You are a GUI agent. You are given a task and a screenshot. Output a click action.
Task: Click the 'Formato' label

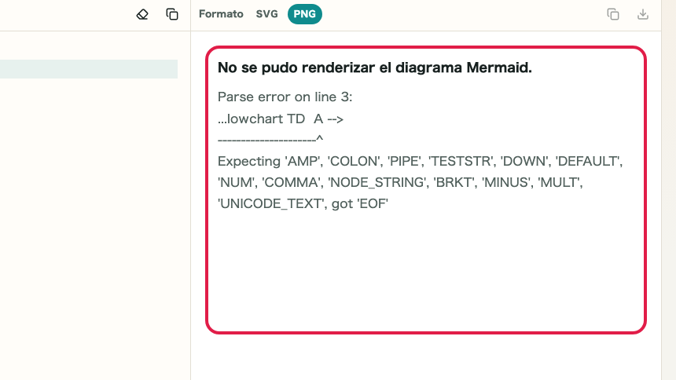(221, 14)
